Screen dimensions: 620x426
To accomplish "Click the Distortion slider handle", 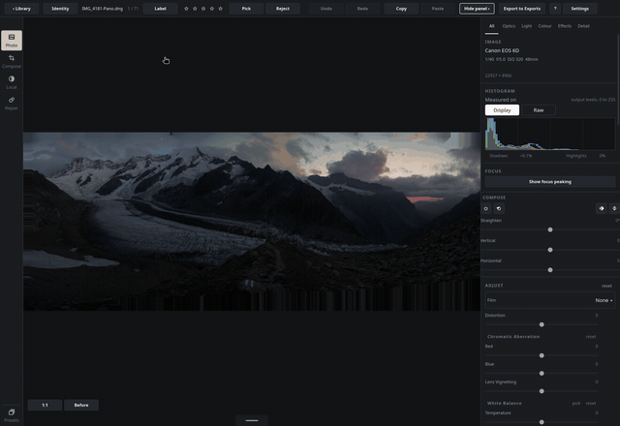I will 542,324.
